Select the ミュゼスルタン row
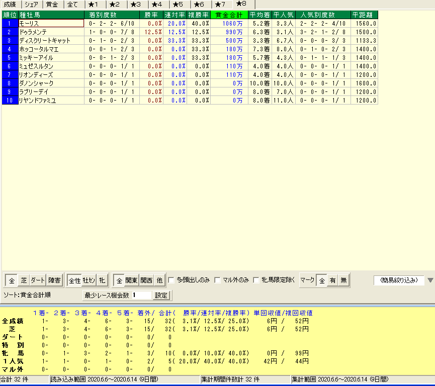Screen dimensions: 435x386 click(x=190, y=66)
